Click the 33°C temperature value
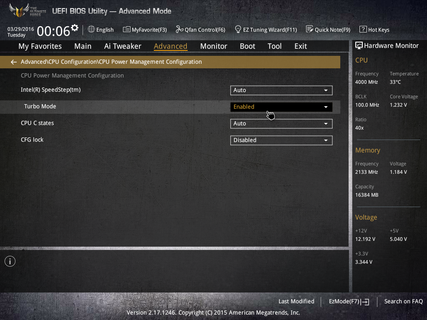 (x=395, y=82)
